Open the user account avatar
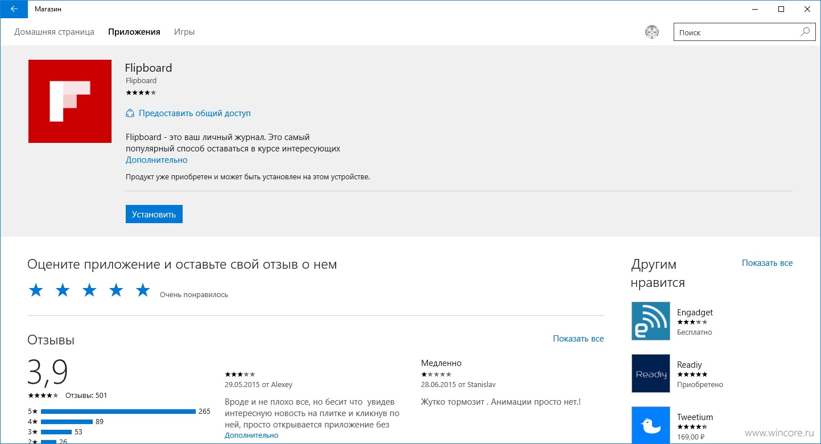This screenshot has width=821, height=444. pos(651,32)
